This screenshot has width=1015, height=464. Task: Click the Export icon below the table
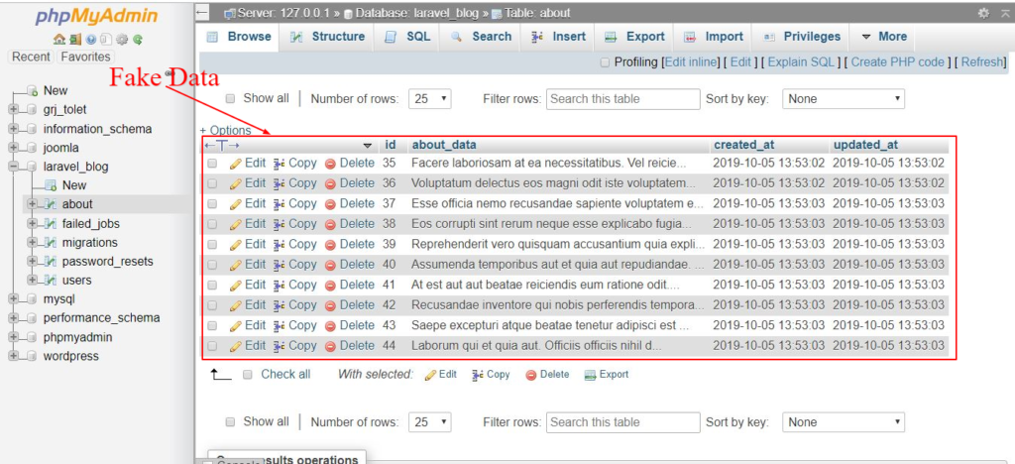coord(590,375)
